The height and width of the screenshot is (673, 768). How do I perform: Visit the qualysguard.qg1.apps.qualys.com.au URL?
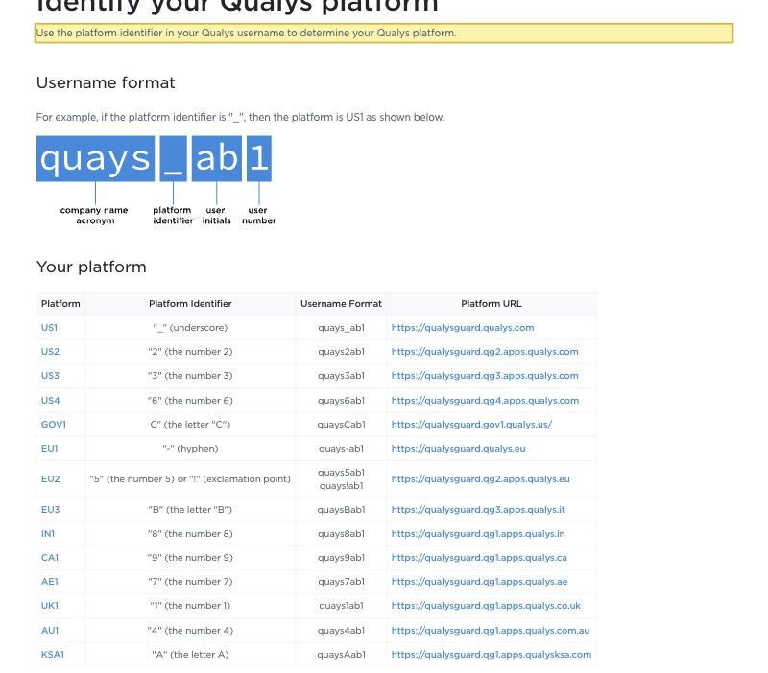coord(491,631)
